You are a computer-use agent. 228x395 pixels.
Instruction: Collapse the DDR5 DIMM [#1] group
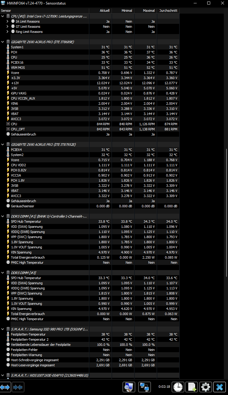[3, 216]
